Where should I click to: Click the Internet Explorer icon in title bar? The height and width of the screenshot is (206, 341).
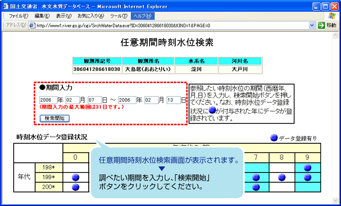coord(6,5)
